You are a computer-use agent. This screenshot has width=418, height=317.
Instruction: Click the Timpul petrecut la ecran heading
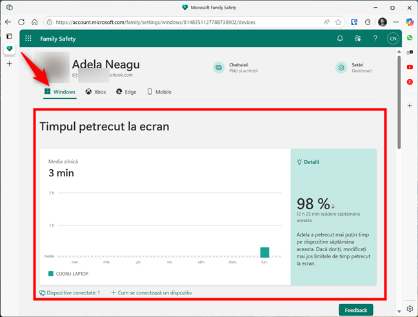[104, 127]
